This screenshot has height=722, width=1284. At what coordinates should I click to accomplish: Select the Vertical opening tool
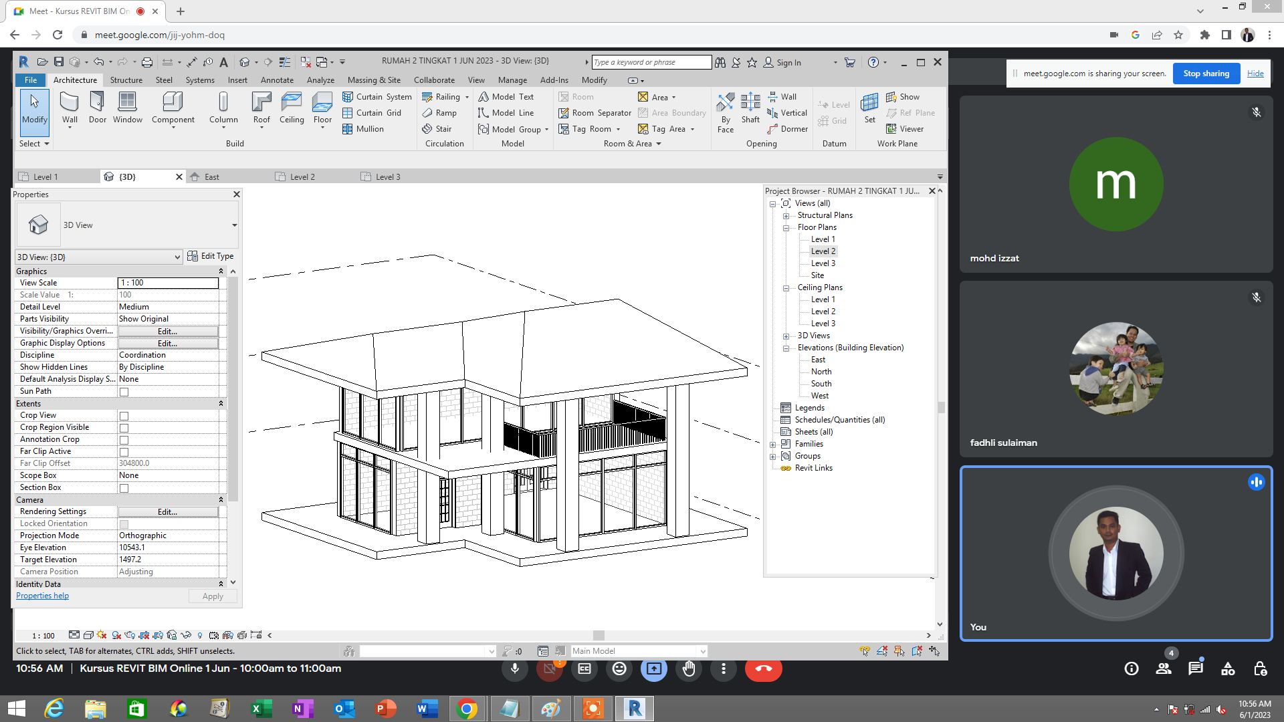coord(787,113)
